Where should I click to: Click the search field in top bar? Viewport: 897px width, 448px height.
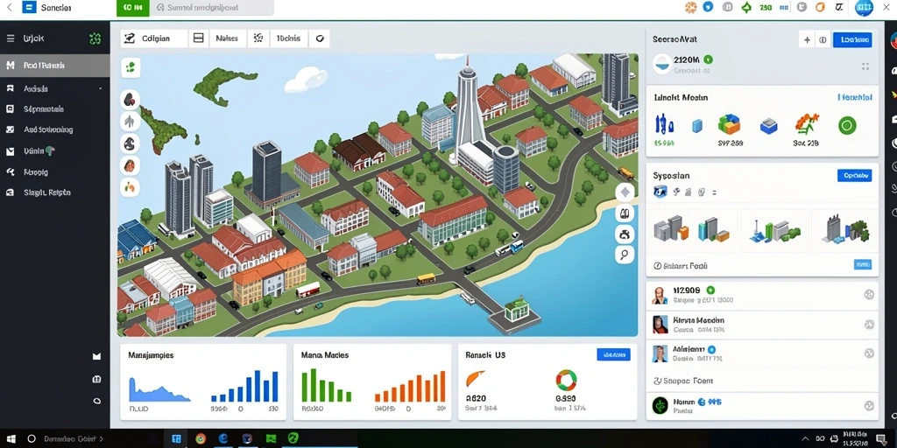[x=213, y=8]
